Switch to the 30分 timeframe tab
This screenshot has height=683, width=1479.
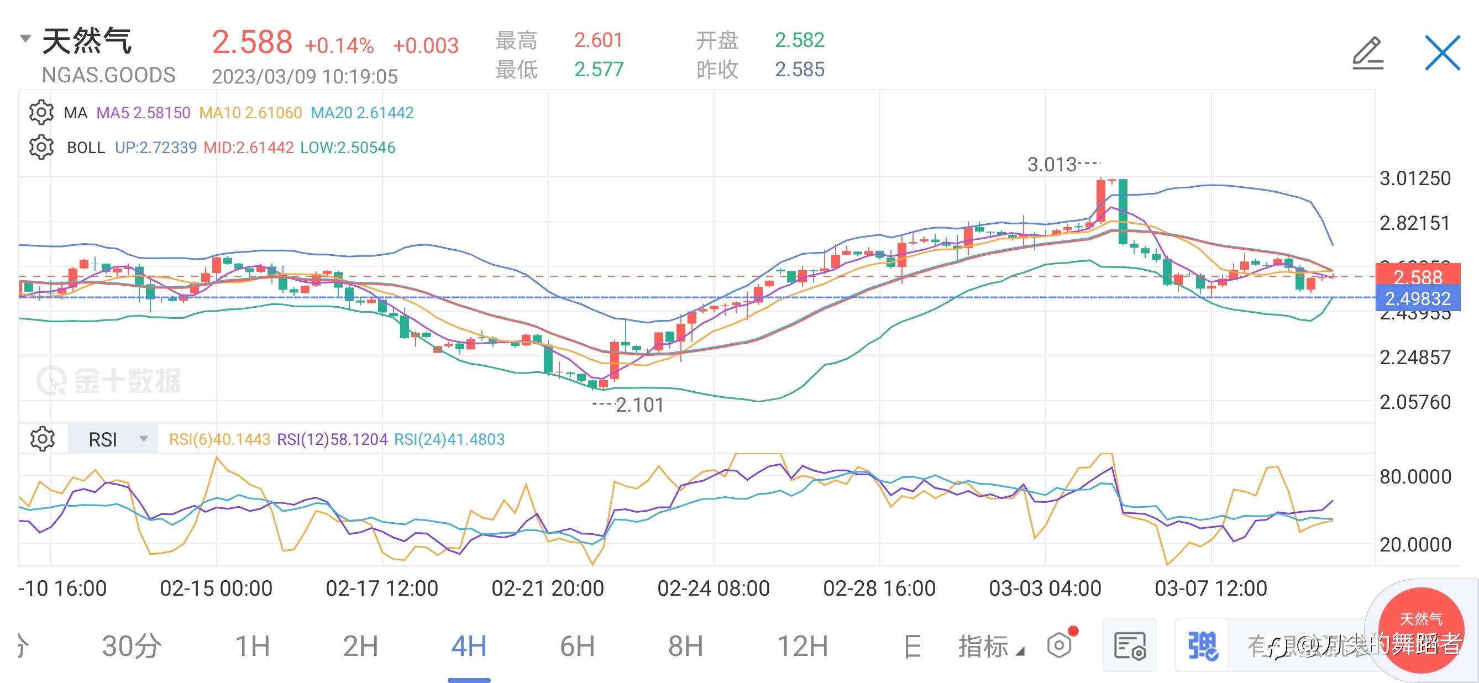tap(132, 647)
